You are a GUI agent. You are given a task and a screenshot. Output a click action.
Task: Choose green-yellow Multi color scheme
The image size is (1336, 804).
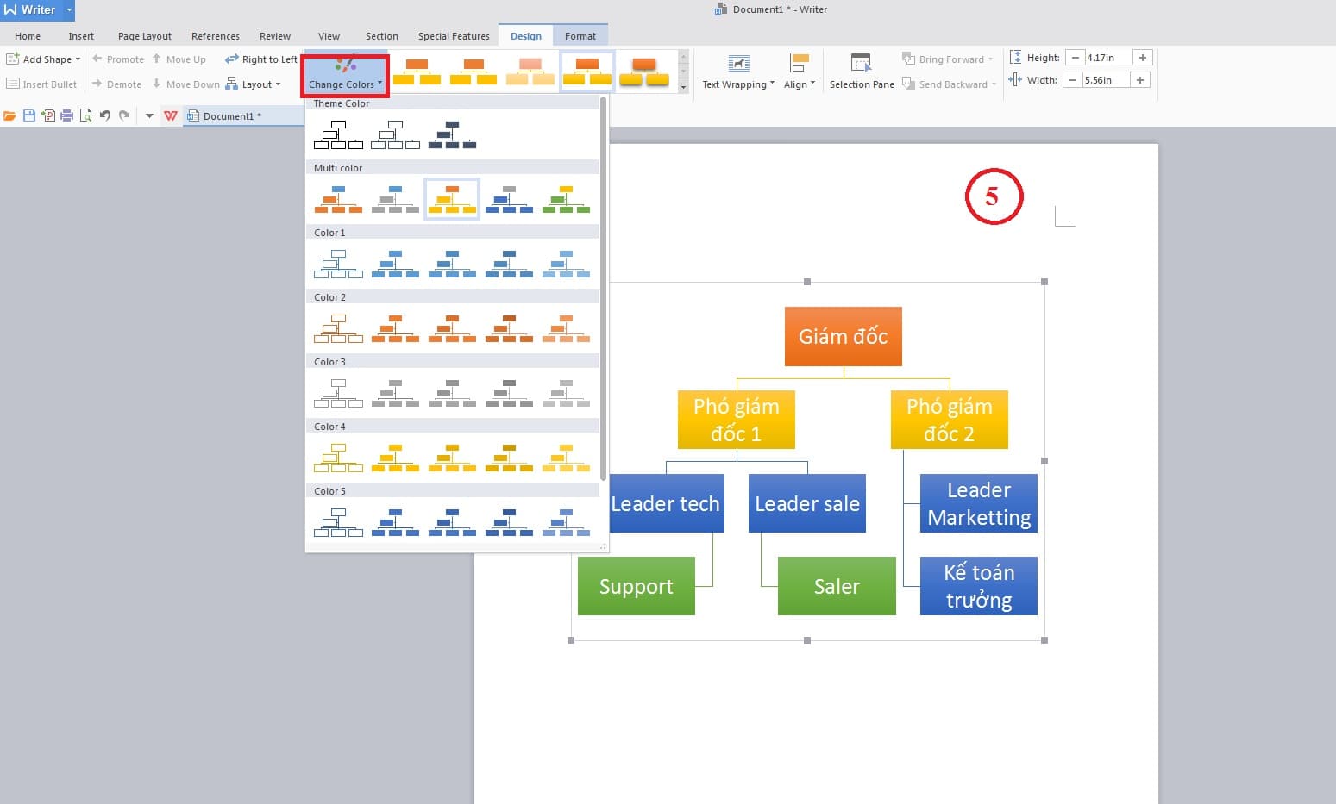pos(566,199)
